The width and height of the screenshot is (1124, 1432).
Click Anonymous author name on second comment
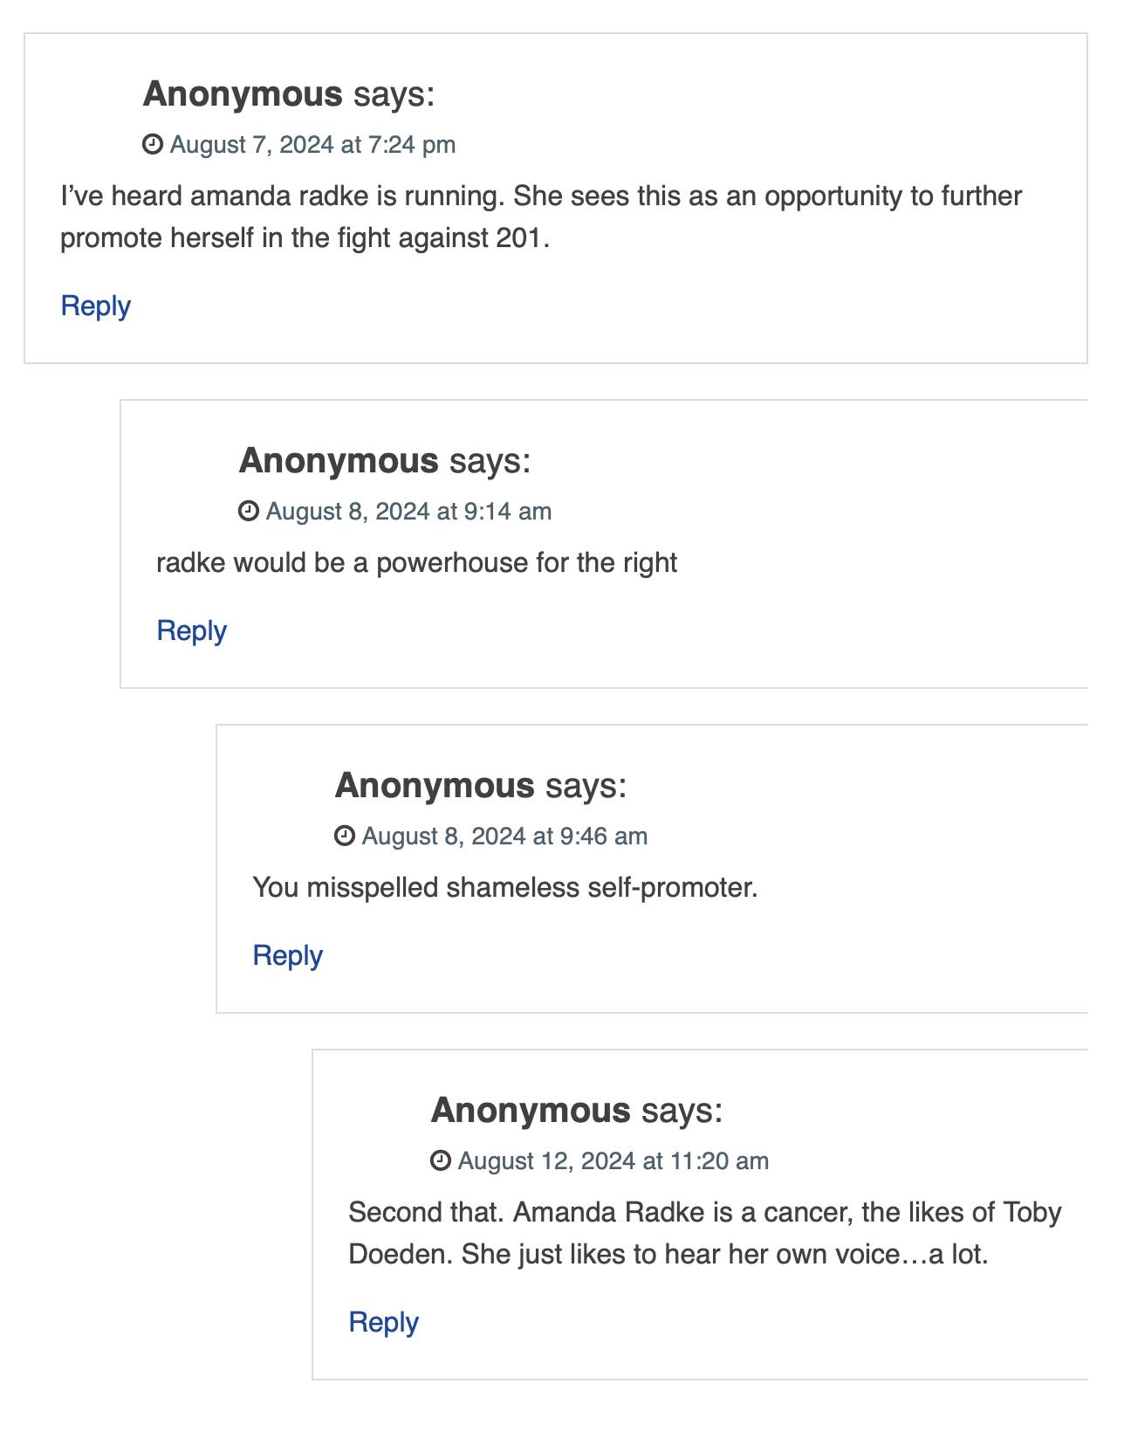[339, 460]
